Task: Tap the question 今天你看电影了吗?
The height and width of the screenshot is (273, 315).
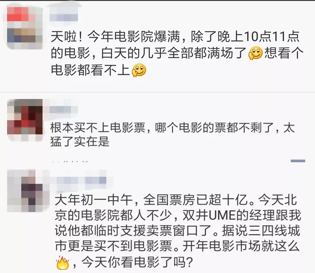Action: pyautogui.click(x=137, y=262)
